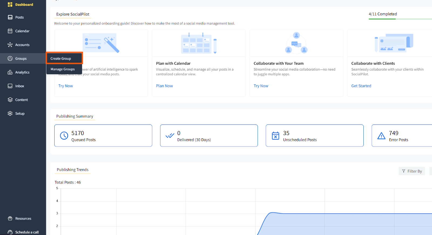Open the Setup menu

(23, 113)
